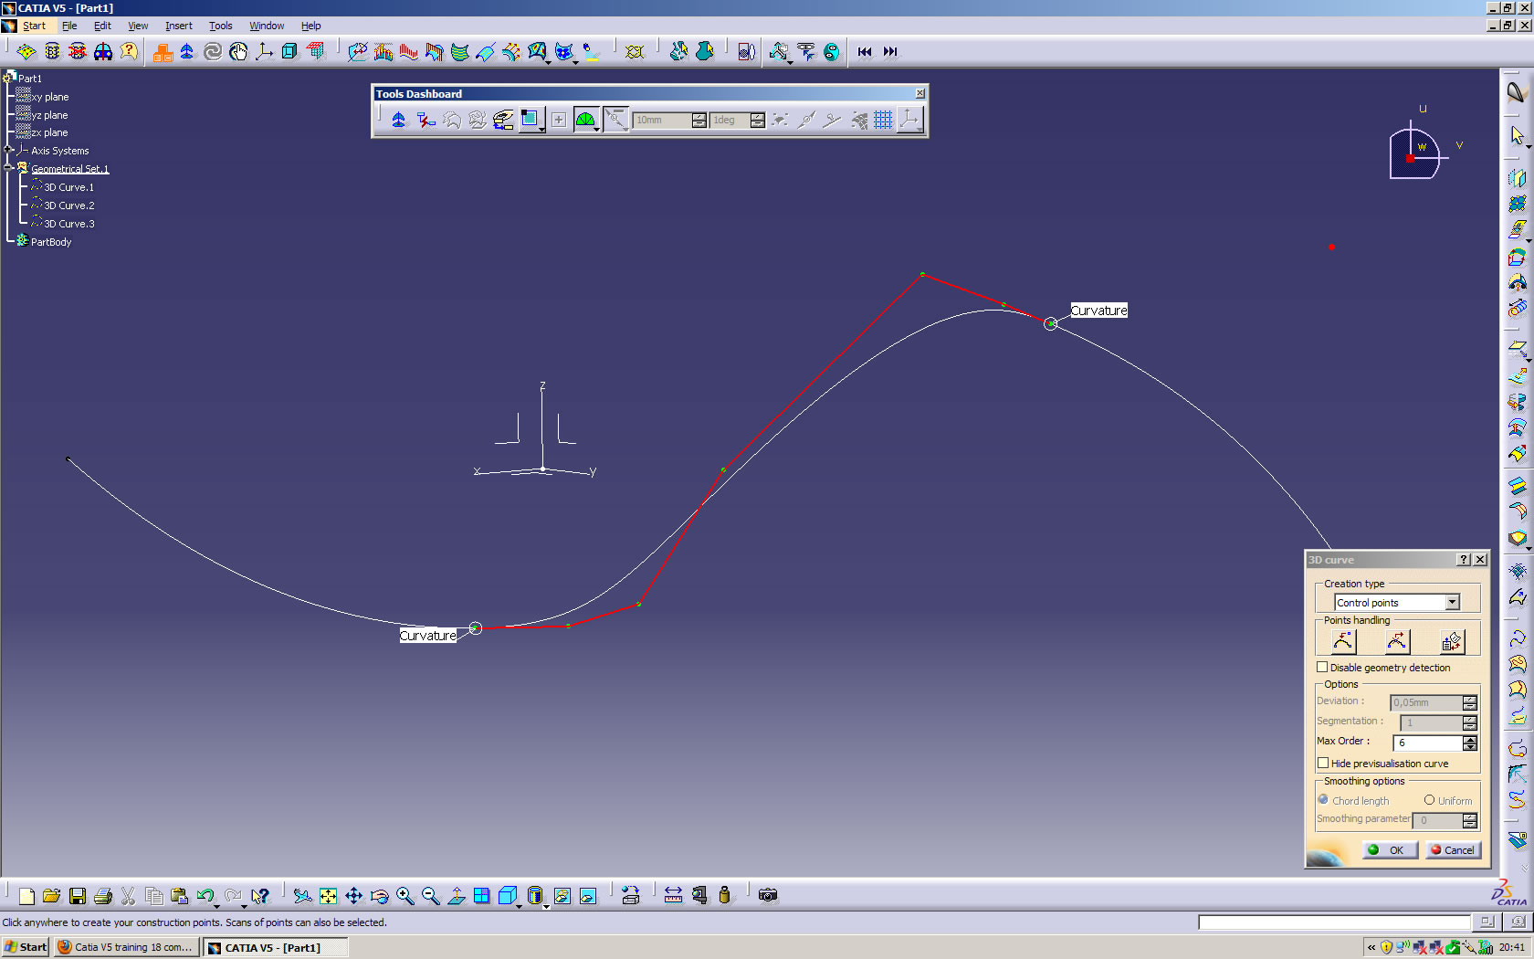Click the left Curvature label on the curve
Screen dimensions: 1534x959
[x=427, y=636]
